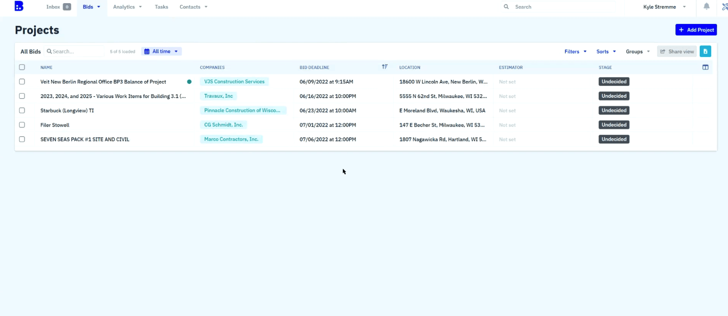
Task: Click Undecided stage for Starbuck project
Action: (x=614, y=110)
